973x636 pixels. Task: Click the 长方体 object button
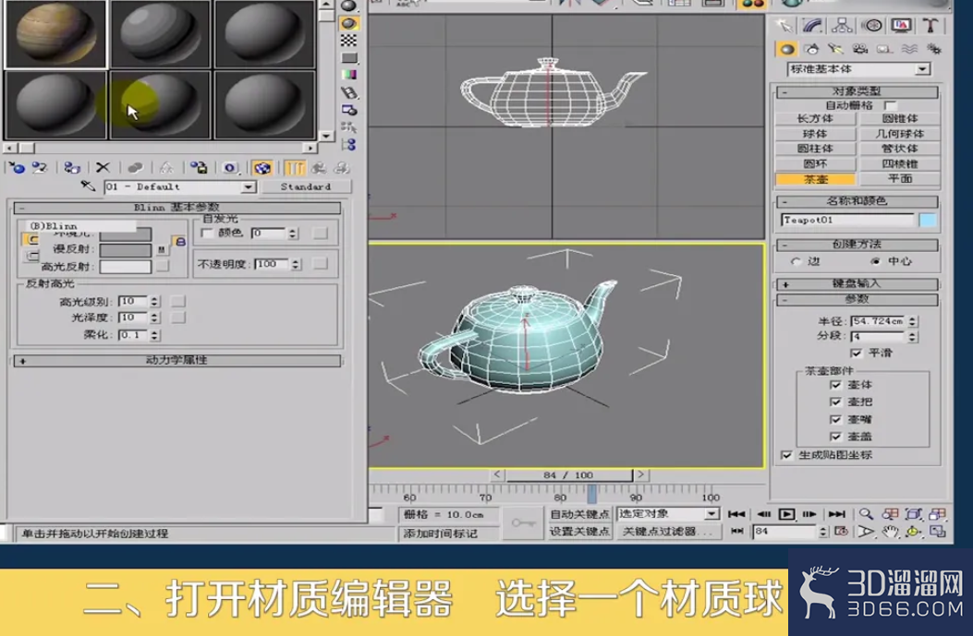(x=815, y=118)
